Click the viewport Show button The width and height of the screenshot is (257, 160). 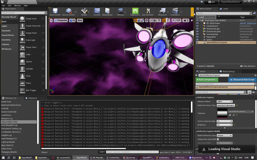[80, 20]
